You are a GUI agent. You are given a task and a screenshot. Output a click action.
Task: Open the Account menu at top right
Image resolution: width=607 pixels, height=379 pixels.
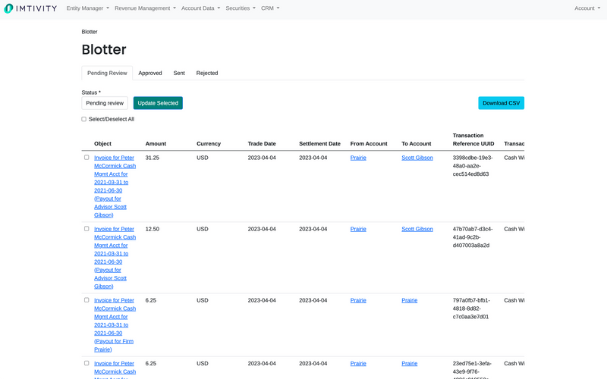(x=587, y=8)
